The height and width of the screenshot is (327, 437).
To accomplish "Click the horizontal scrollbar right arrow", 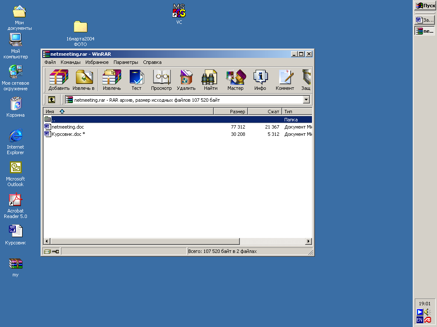I will pos(309,241).
